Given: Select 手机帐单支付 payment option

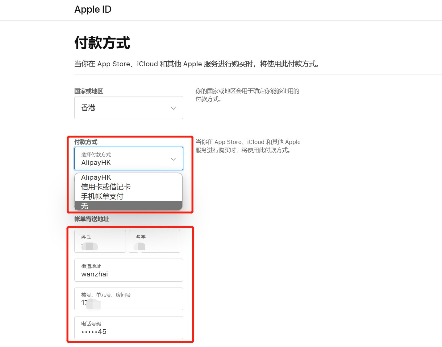Looking at the screenshot, I should [102, 196].
